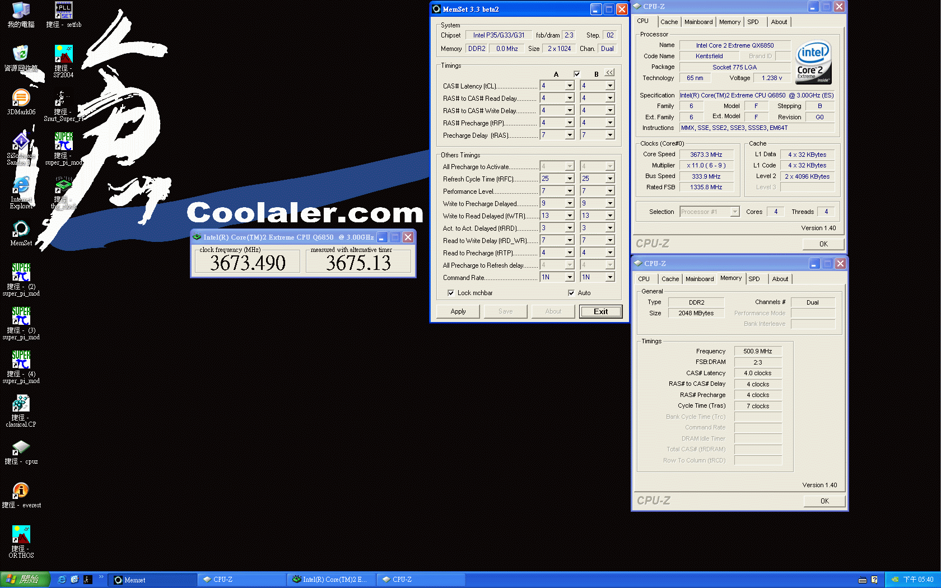941x588 pixels.
Task: Toggle the Lock mchbar checkbox
Action: (451, 293)
